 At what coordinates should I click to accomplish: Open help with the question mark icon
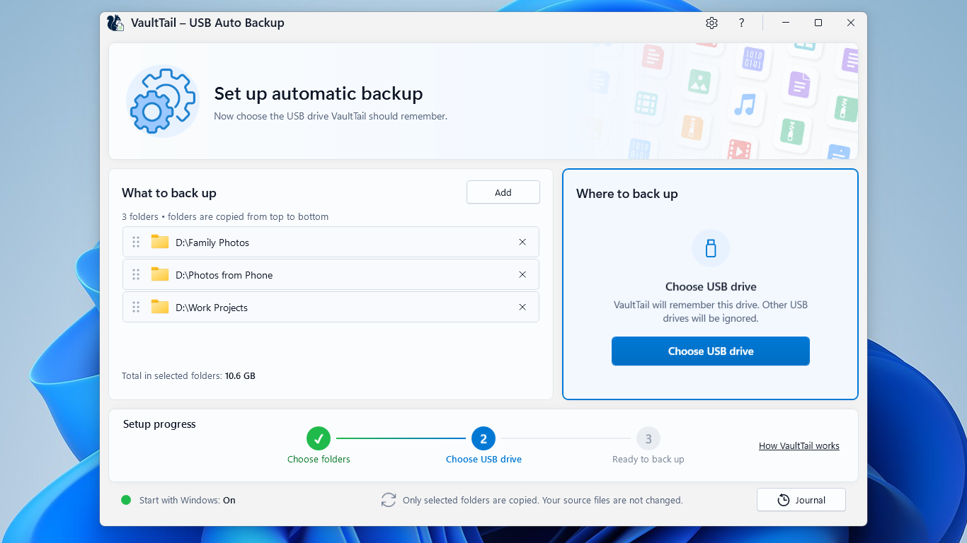741,23
